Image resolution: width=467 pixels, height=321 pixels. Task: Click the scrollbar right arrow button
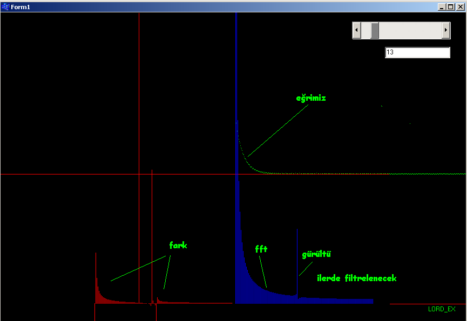click(x=445, y=30)
